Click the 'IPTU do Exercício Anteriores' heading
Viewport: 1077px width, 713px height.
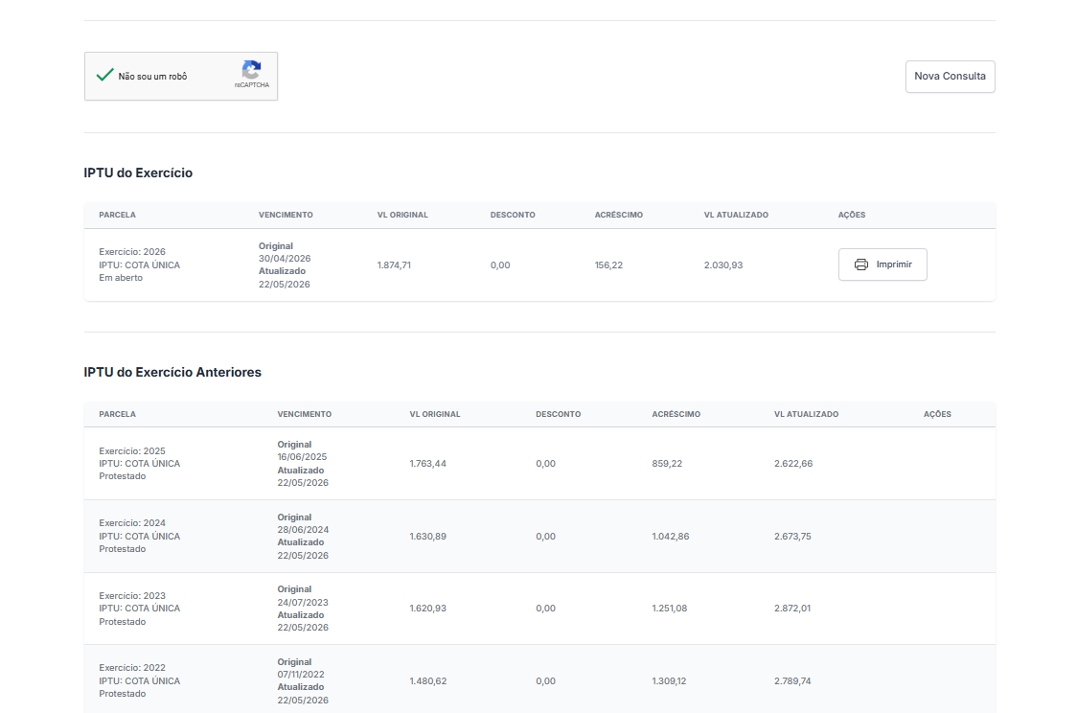172,372
